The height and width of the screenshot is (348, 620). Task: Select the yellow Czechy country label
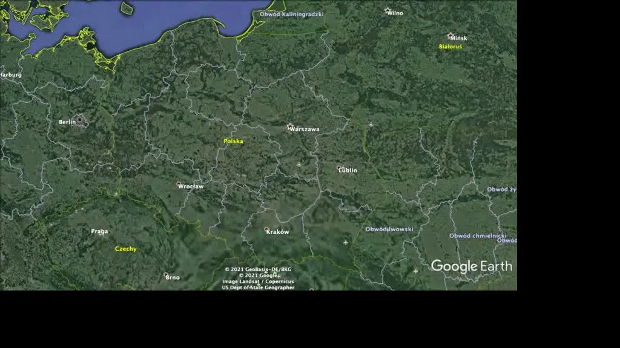click(125, 249)
